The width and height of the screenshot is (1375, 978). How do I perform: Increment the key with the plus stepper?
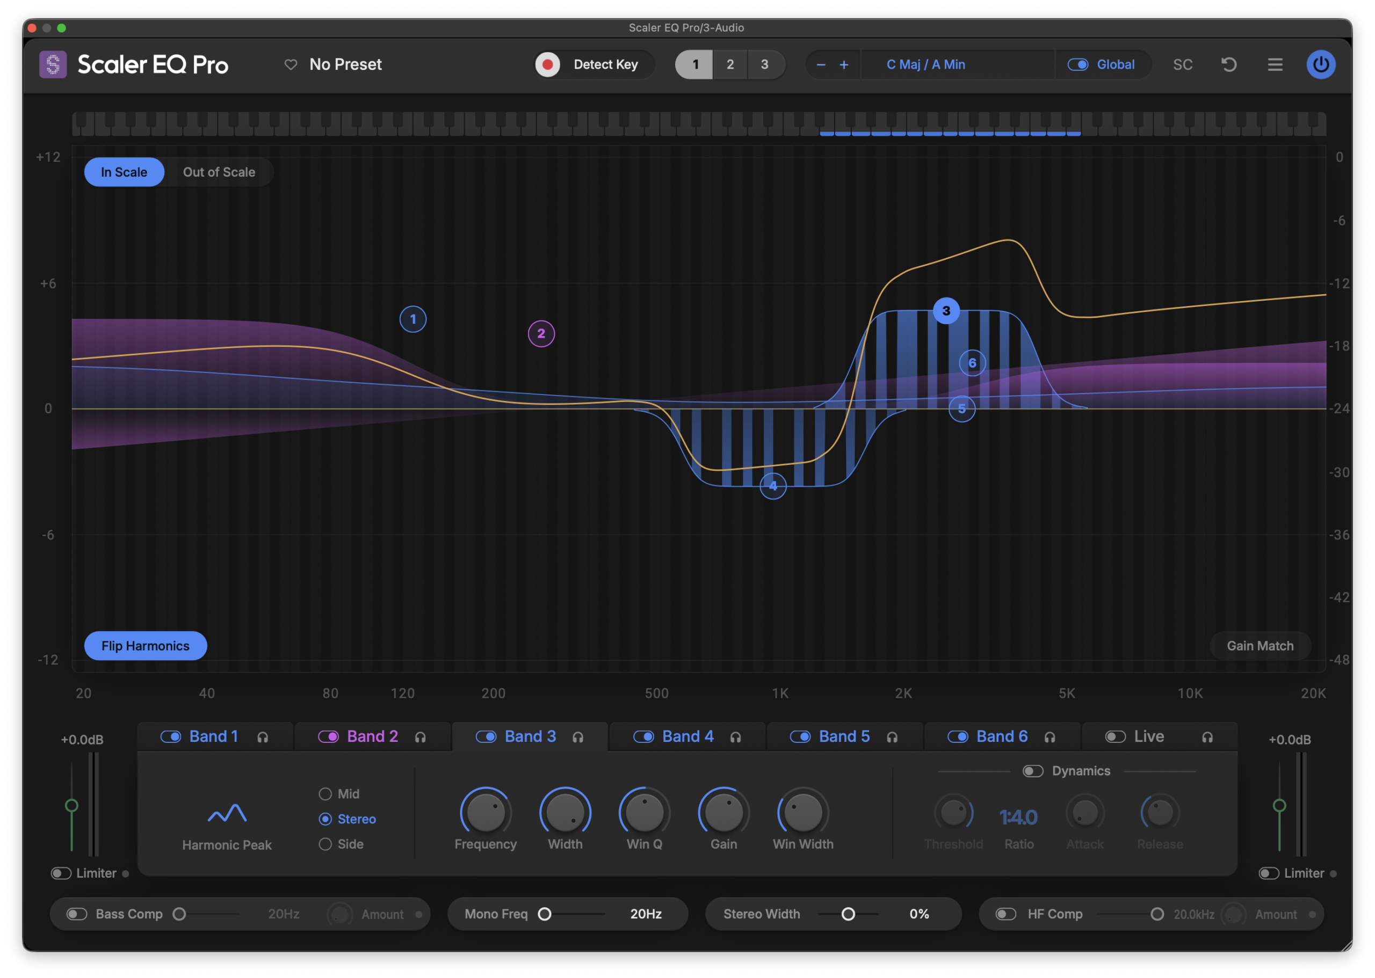click(844, 64)
